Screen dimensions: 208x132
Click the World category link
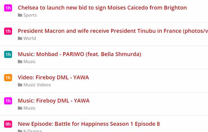pos(30,38)
